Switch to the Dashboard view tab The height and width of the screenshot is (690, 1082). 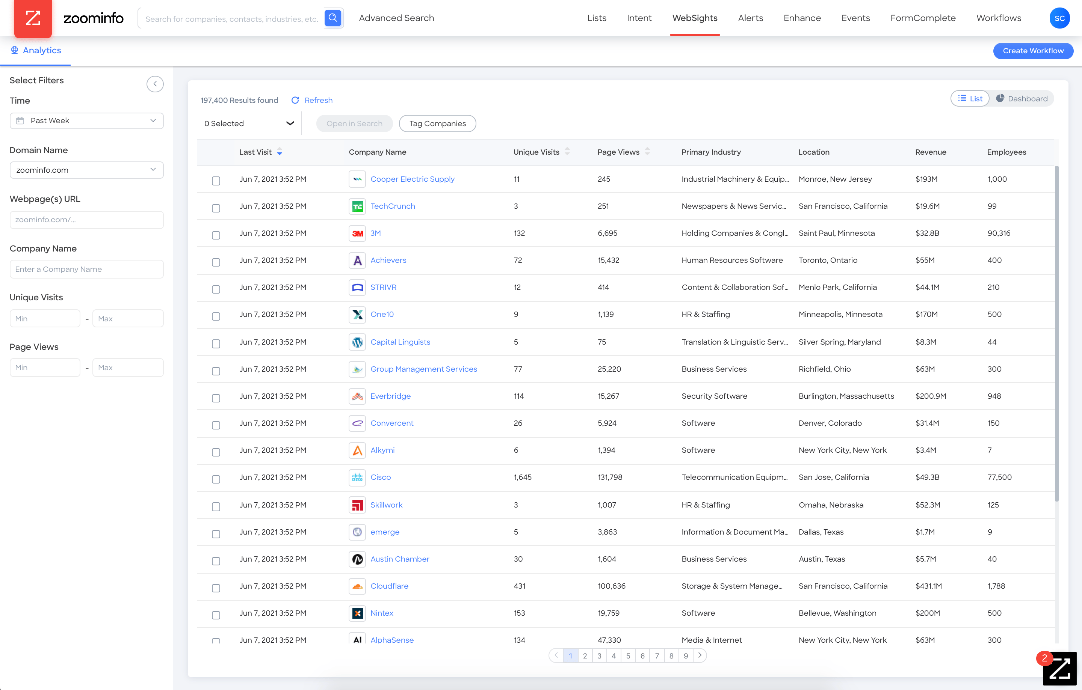[x=1022, y=98]
